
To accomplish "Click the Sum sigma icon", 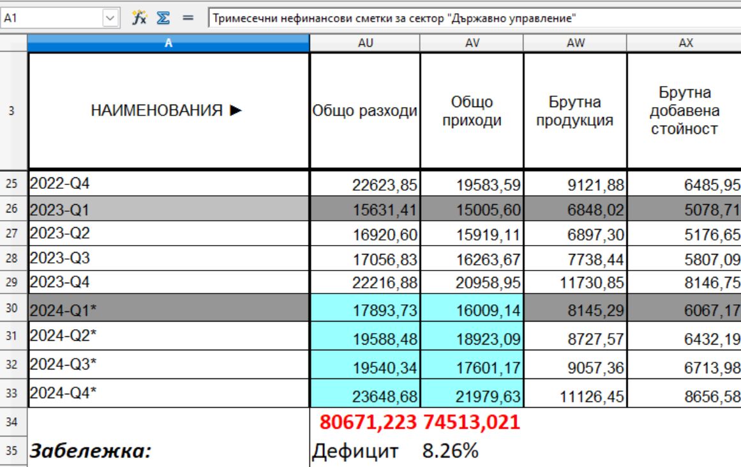I will 163,18.
